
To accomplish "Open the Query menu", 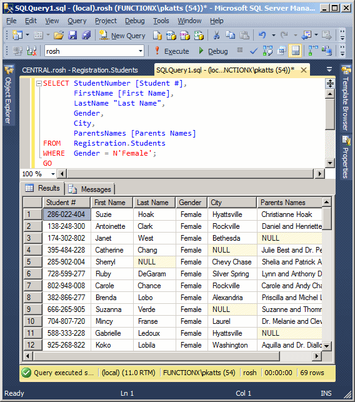I will point(77,21).
